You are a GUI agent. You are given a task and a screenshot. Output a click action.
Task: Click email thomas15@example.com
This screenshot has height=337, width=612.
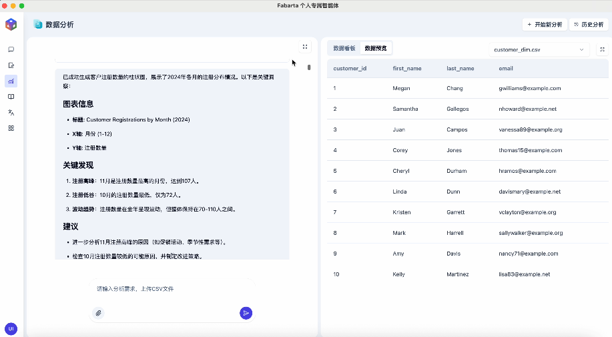tap(531, 150)
